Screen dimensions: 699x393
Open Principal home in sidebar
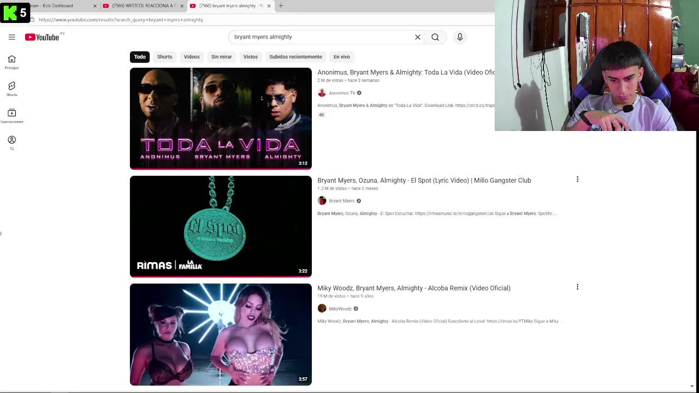(11, 62)
